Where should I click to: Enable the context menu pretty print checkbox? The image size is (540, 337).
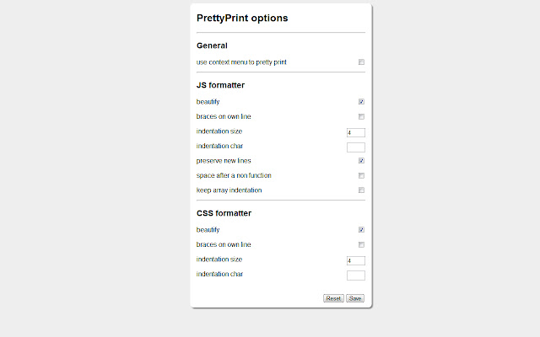pyautogui.click(x=361, y=62)
